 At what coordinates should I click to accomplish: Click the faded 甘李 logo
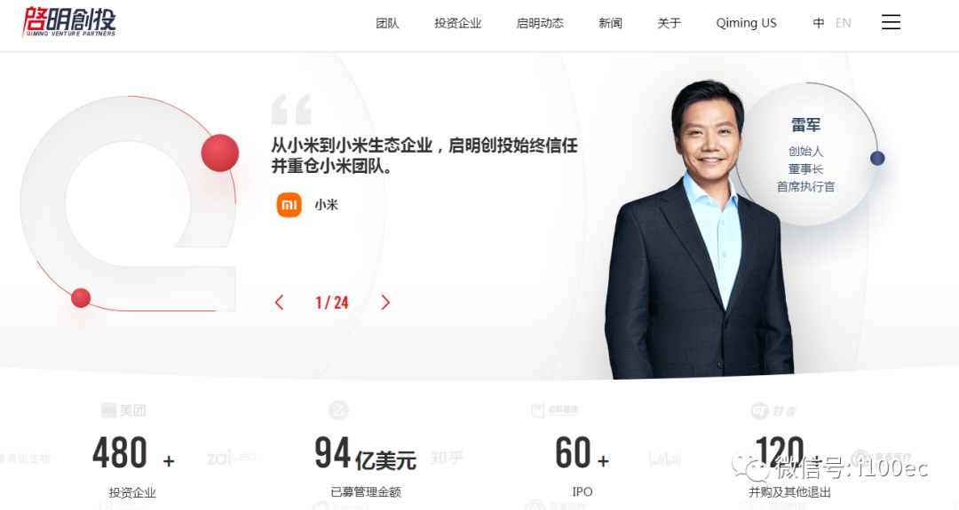773,411
